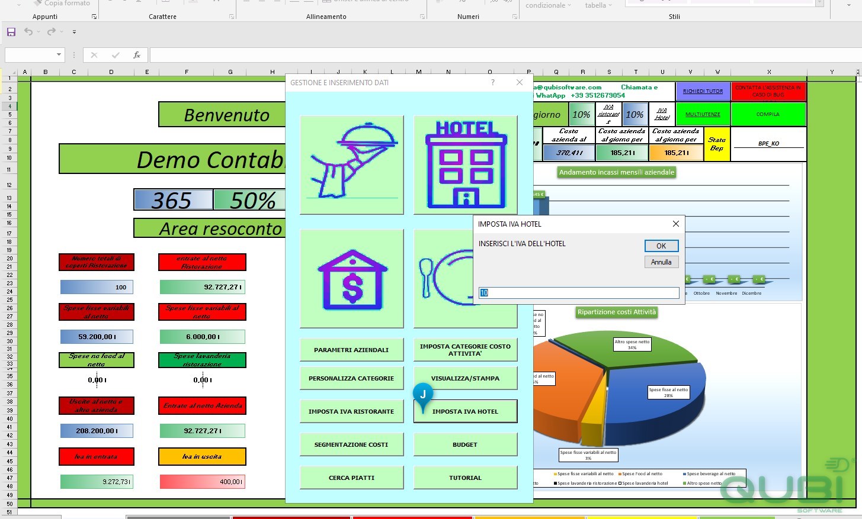Click the Save icon in quick access toolbar

point(11,32)
